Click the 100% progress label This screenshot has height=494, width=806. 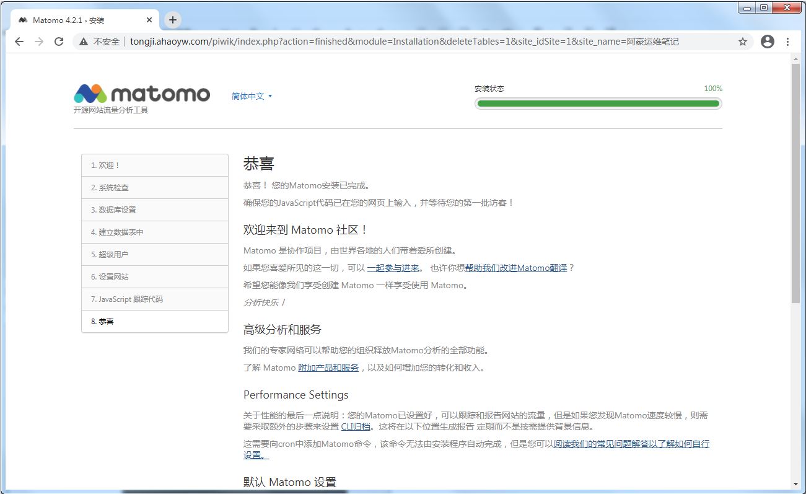(x=713, y=89)
